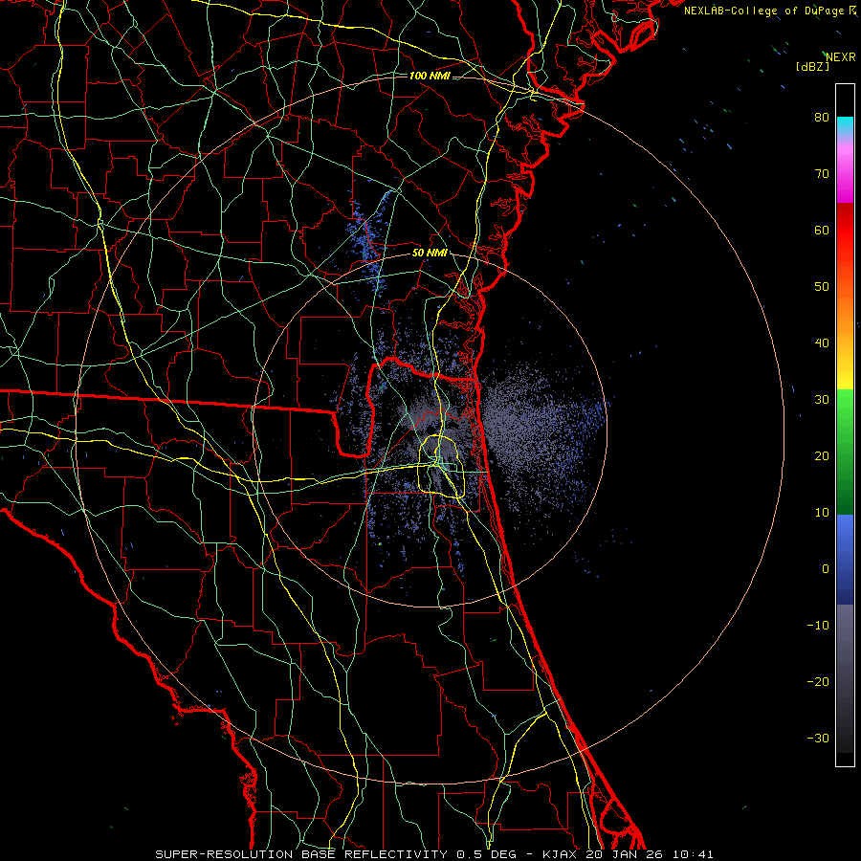Click the 40 value on the dBZ scale

(822, 343)
